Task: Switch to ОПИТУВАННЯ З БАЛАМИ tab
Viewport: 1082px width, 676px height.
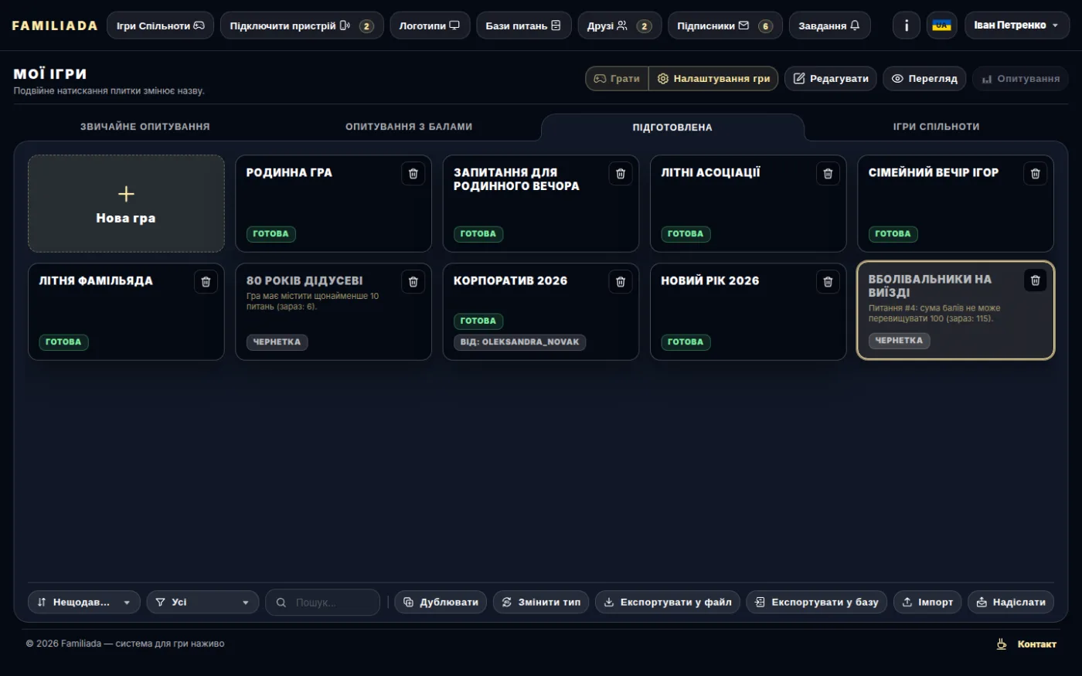Action: click(409, 127)
